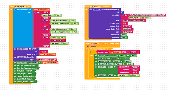Select choice parameter of Got Custom Choose Dialog
This screenshot has height=91, width=173.
click(93, 46)
